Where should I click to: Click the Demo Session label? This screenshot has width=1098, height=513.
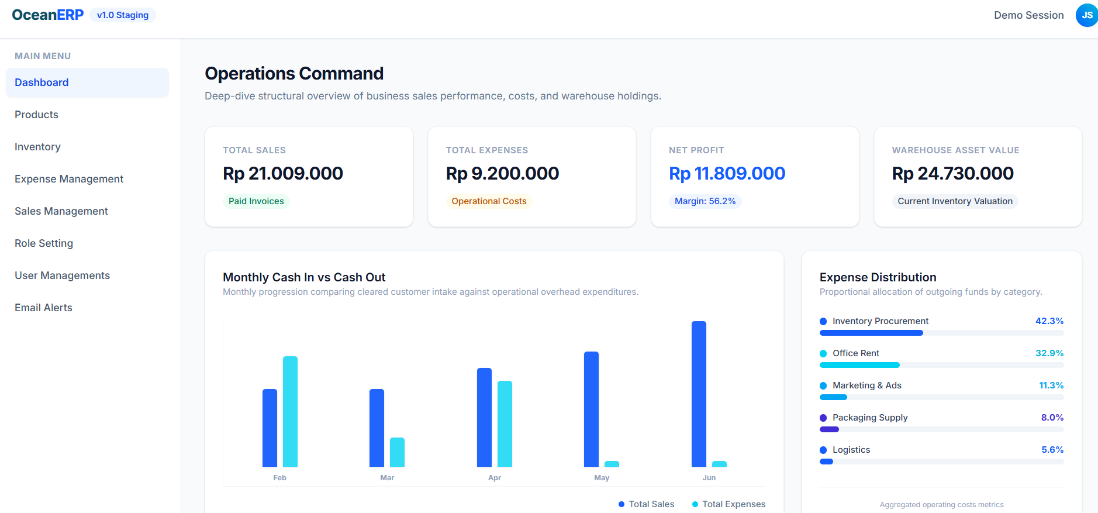point(1029,15)
